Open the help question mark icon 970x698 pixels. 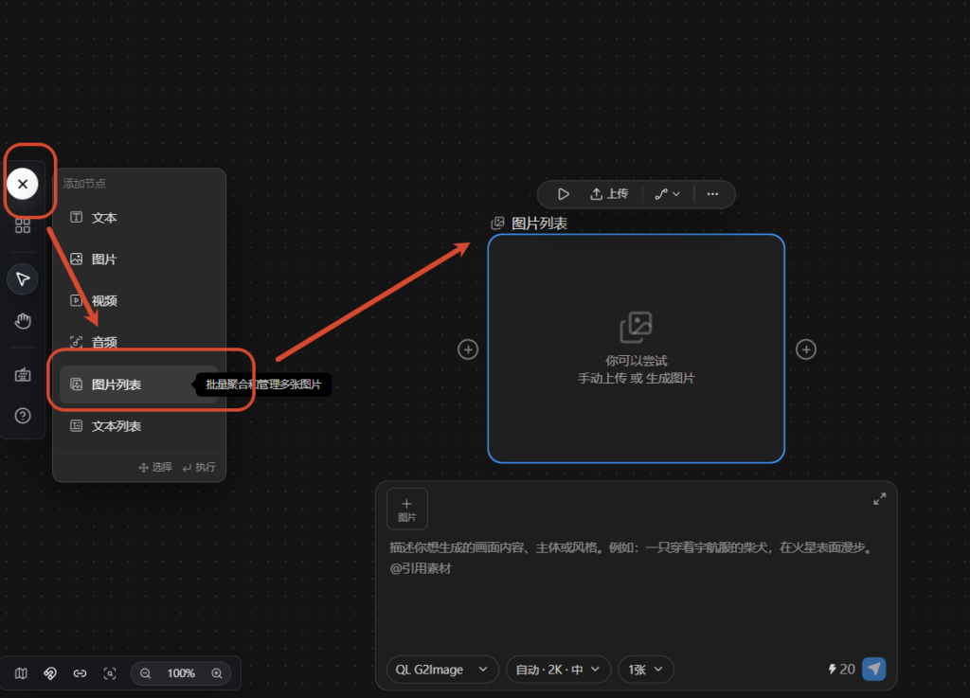point(23,416)
